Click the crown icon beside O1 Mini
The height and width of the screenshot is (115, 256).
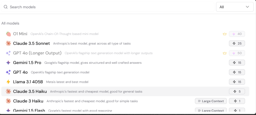tap(225, 34)
